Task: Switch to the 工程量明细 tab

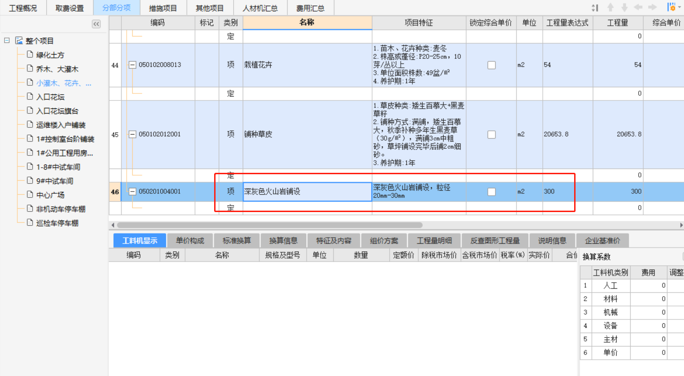Action: pyautogui.click(x=434, y=241)
